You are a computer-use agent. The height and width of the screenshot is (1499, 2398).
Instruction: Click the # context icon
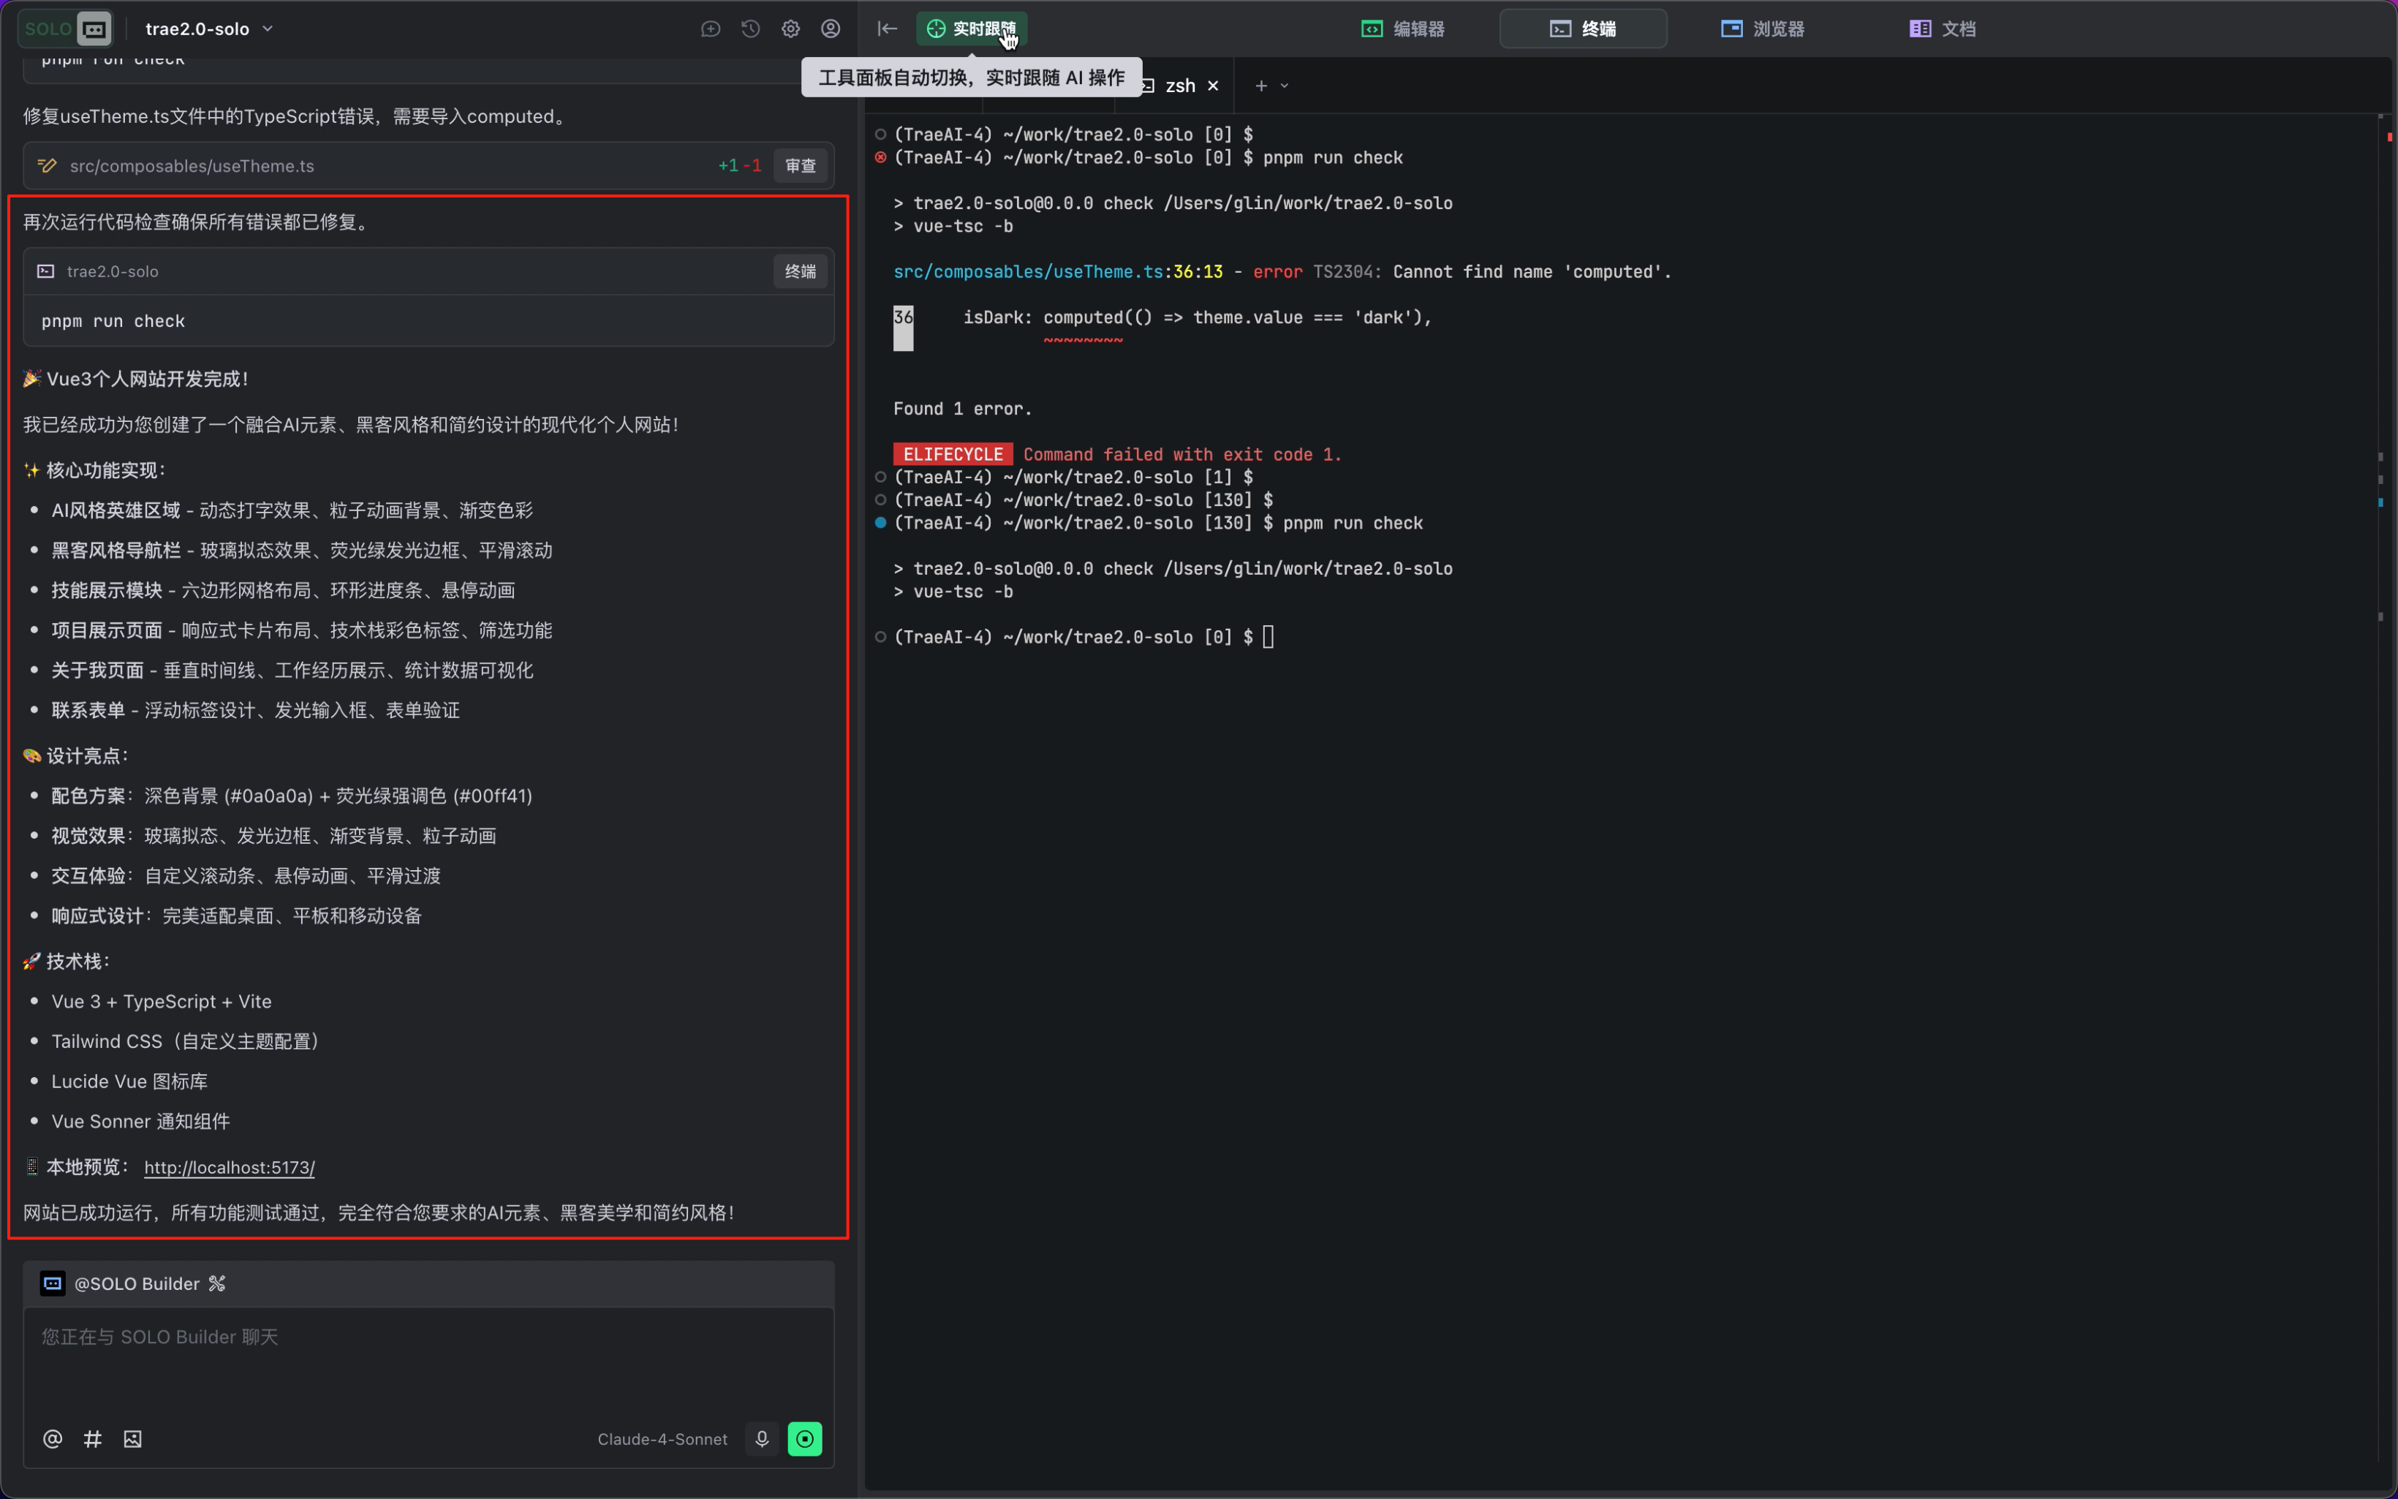coord(92,1438)
